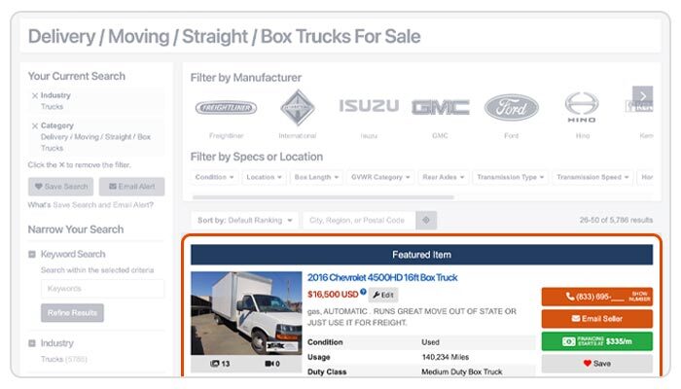
Task: Collapse the Keyword Search section
Action: (x=32, y=255)
